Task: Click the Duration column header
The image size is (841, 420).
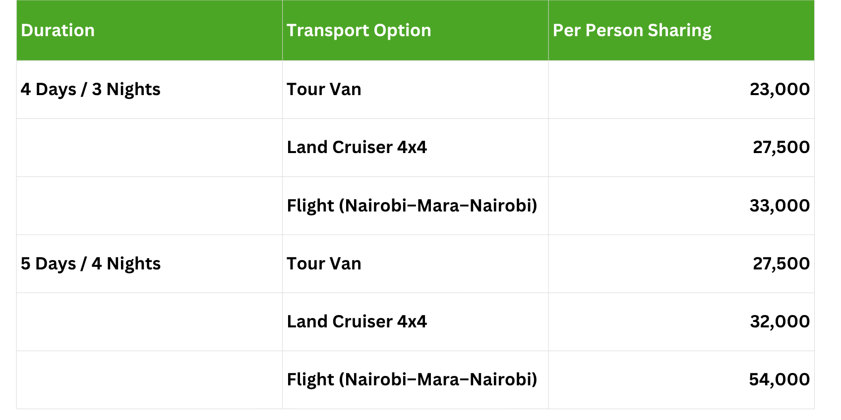Action: pyautogui.click(x=58, y=31)
